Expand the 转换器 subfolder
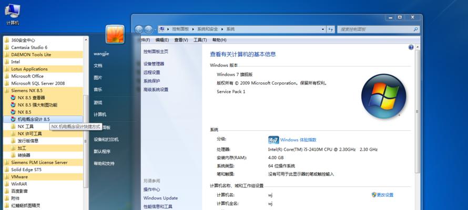 (x=43, y=155)
